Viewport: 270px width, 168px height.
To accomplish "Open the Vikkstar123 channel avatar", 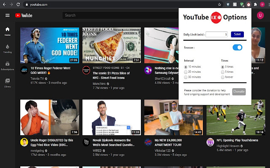I will pos(148,142).
